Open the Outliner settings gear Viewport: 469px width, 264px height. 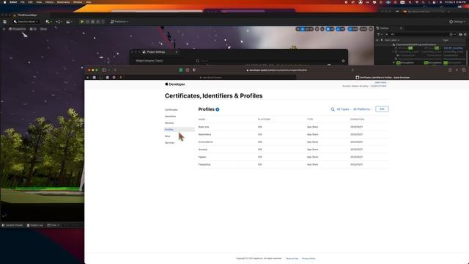465,34
